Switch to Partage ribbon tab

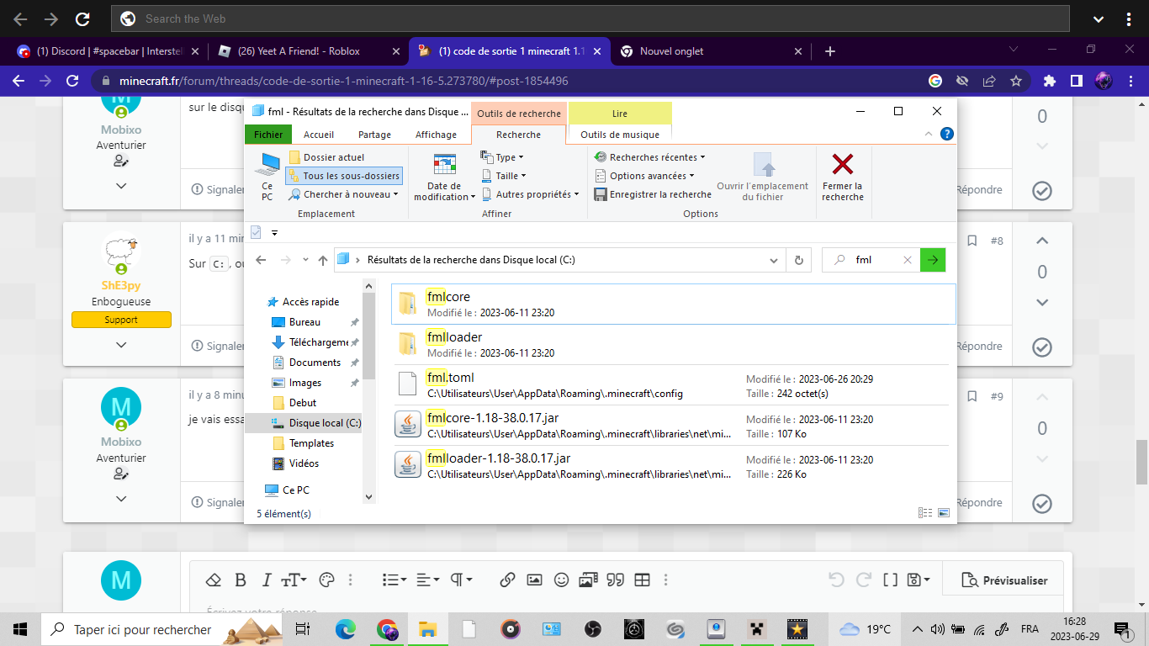click(374, 135)
